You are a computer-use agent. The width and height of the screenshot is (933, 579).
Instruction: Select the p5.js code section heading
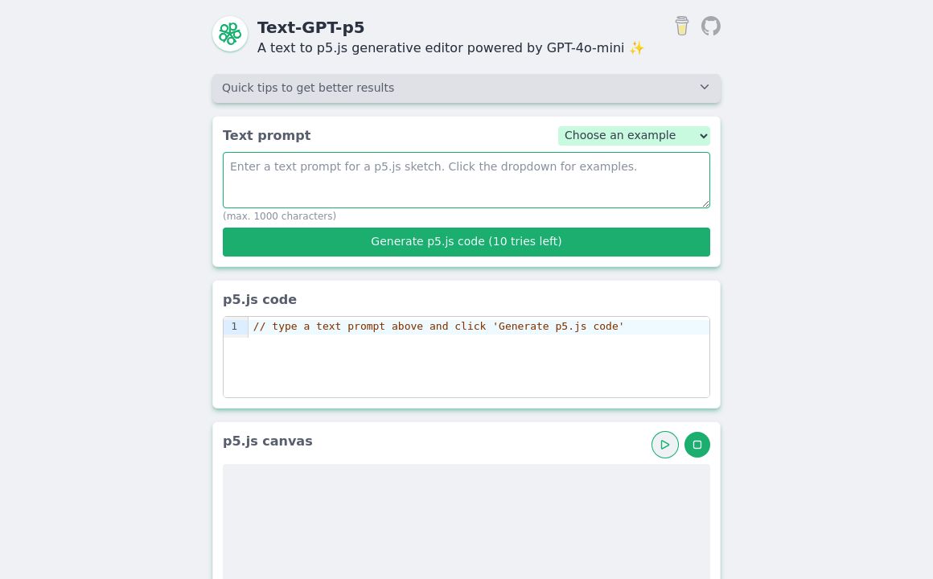(260, 299)
